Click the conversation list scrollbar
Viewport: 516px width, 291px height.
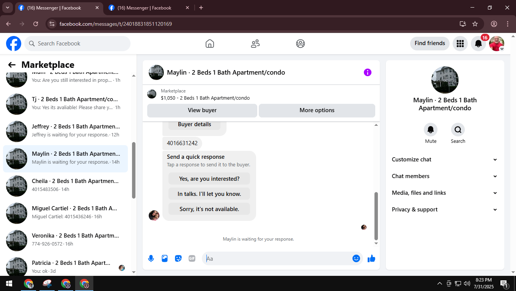(134, 170)
